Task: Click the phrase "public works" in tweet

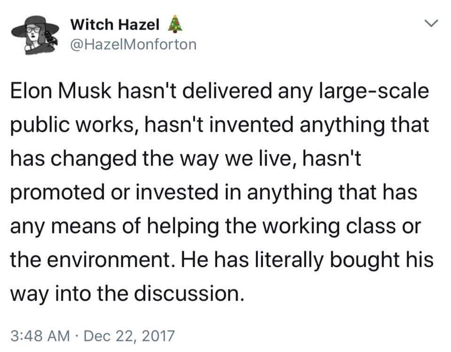Action: 76,125
